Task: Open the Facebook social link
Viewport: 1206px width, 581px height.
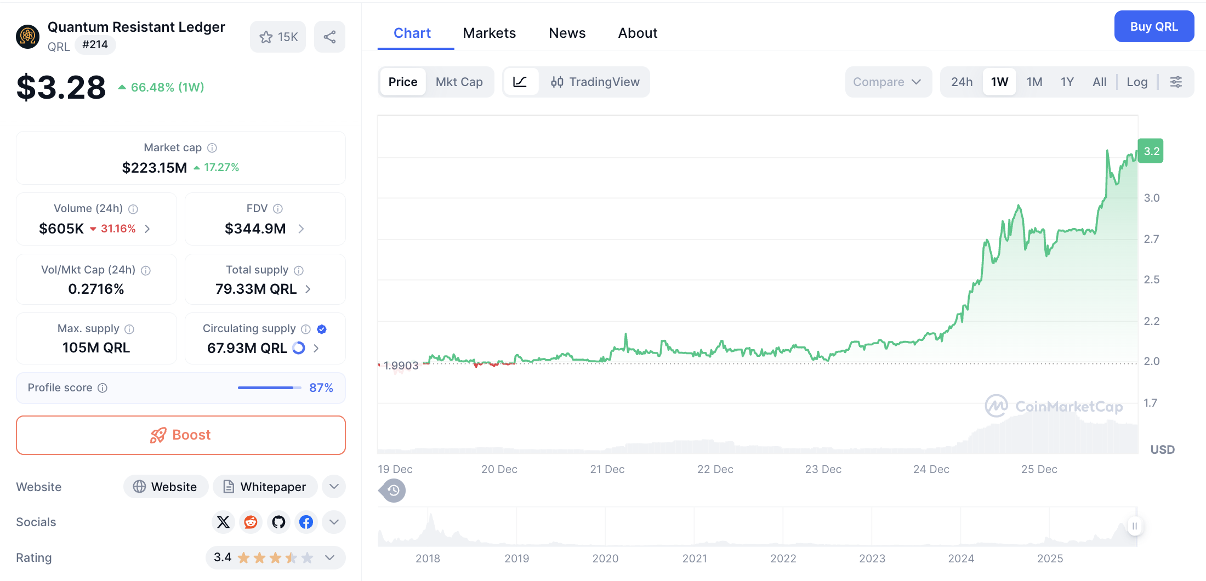Action: (306, 522)
